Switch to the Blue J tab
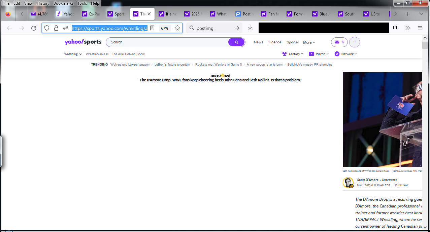Image resolution: width=430 pixels, height=232 pixels. tap(321, 14)
